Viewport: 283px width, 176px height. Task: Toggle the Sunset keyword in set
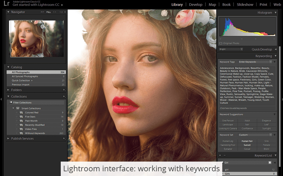[247, 145]
